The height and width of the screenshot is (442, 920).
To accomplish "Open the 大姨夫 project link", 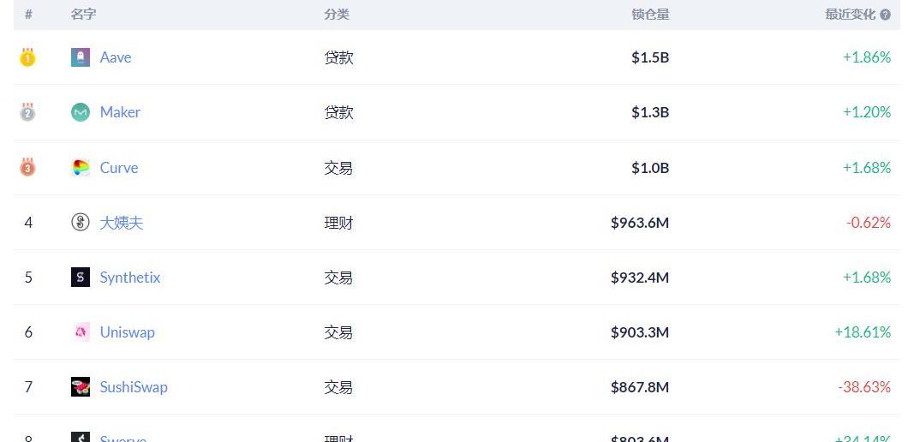I will (122, 223).
